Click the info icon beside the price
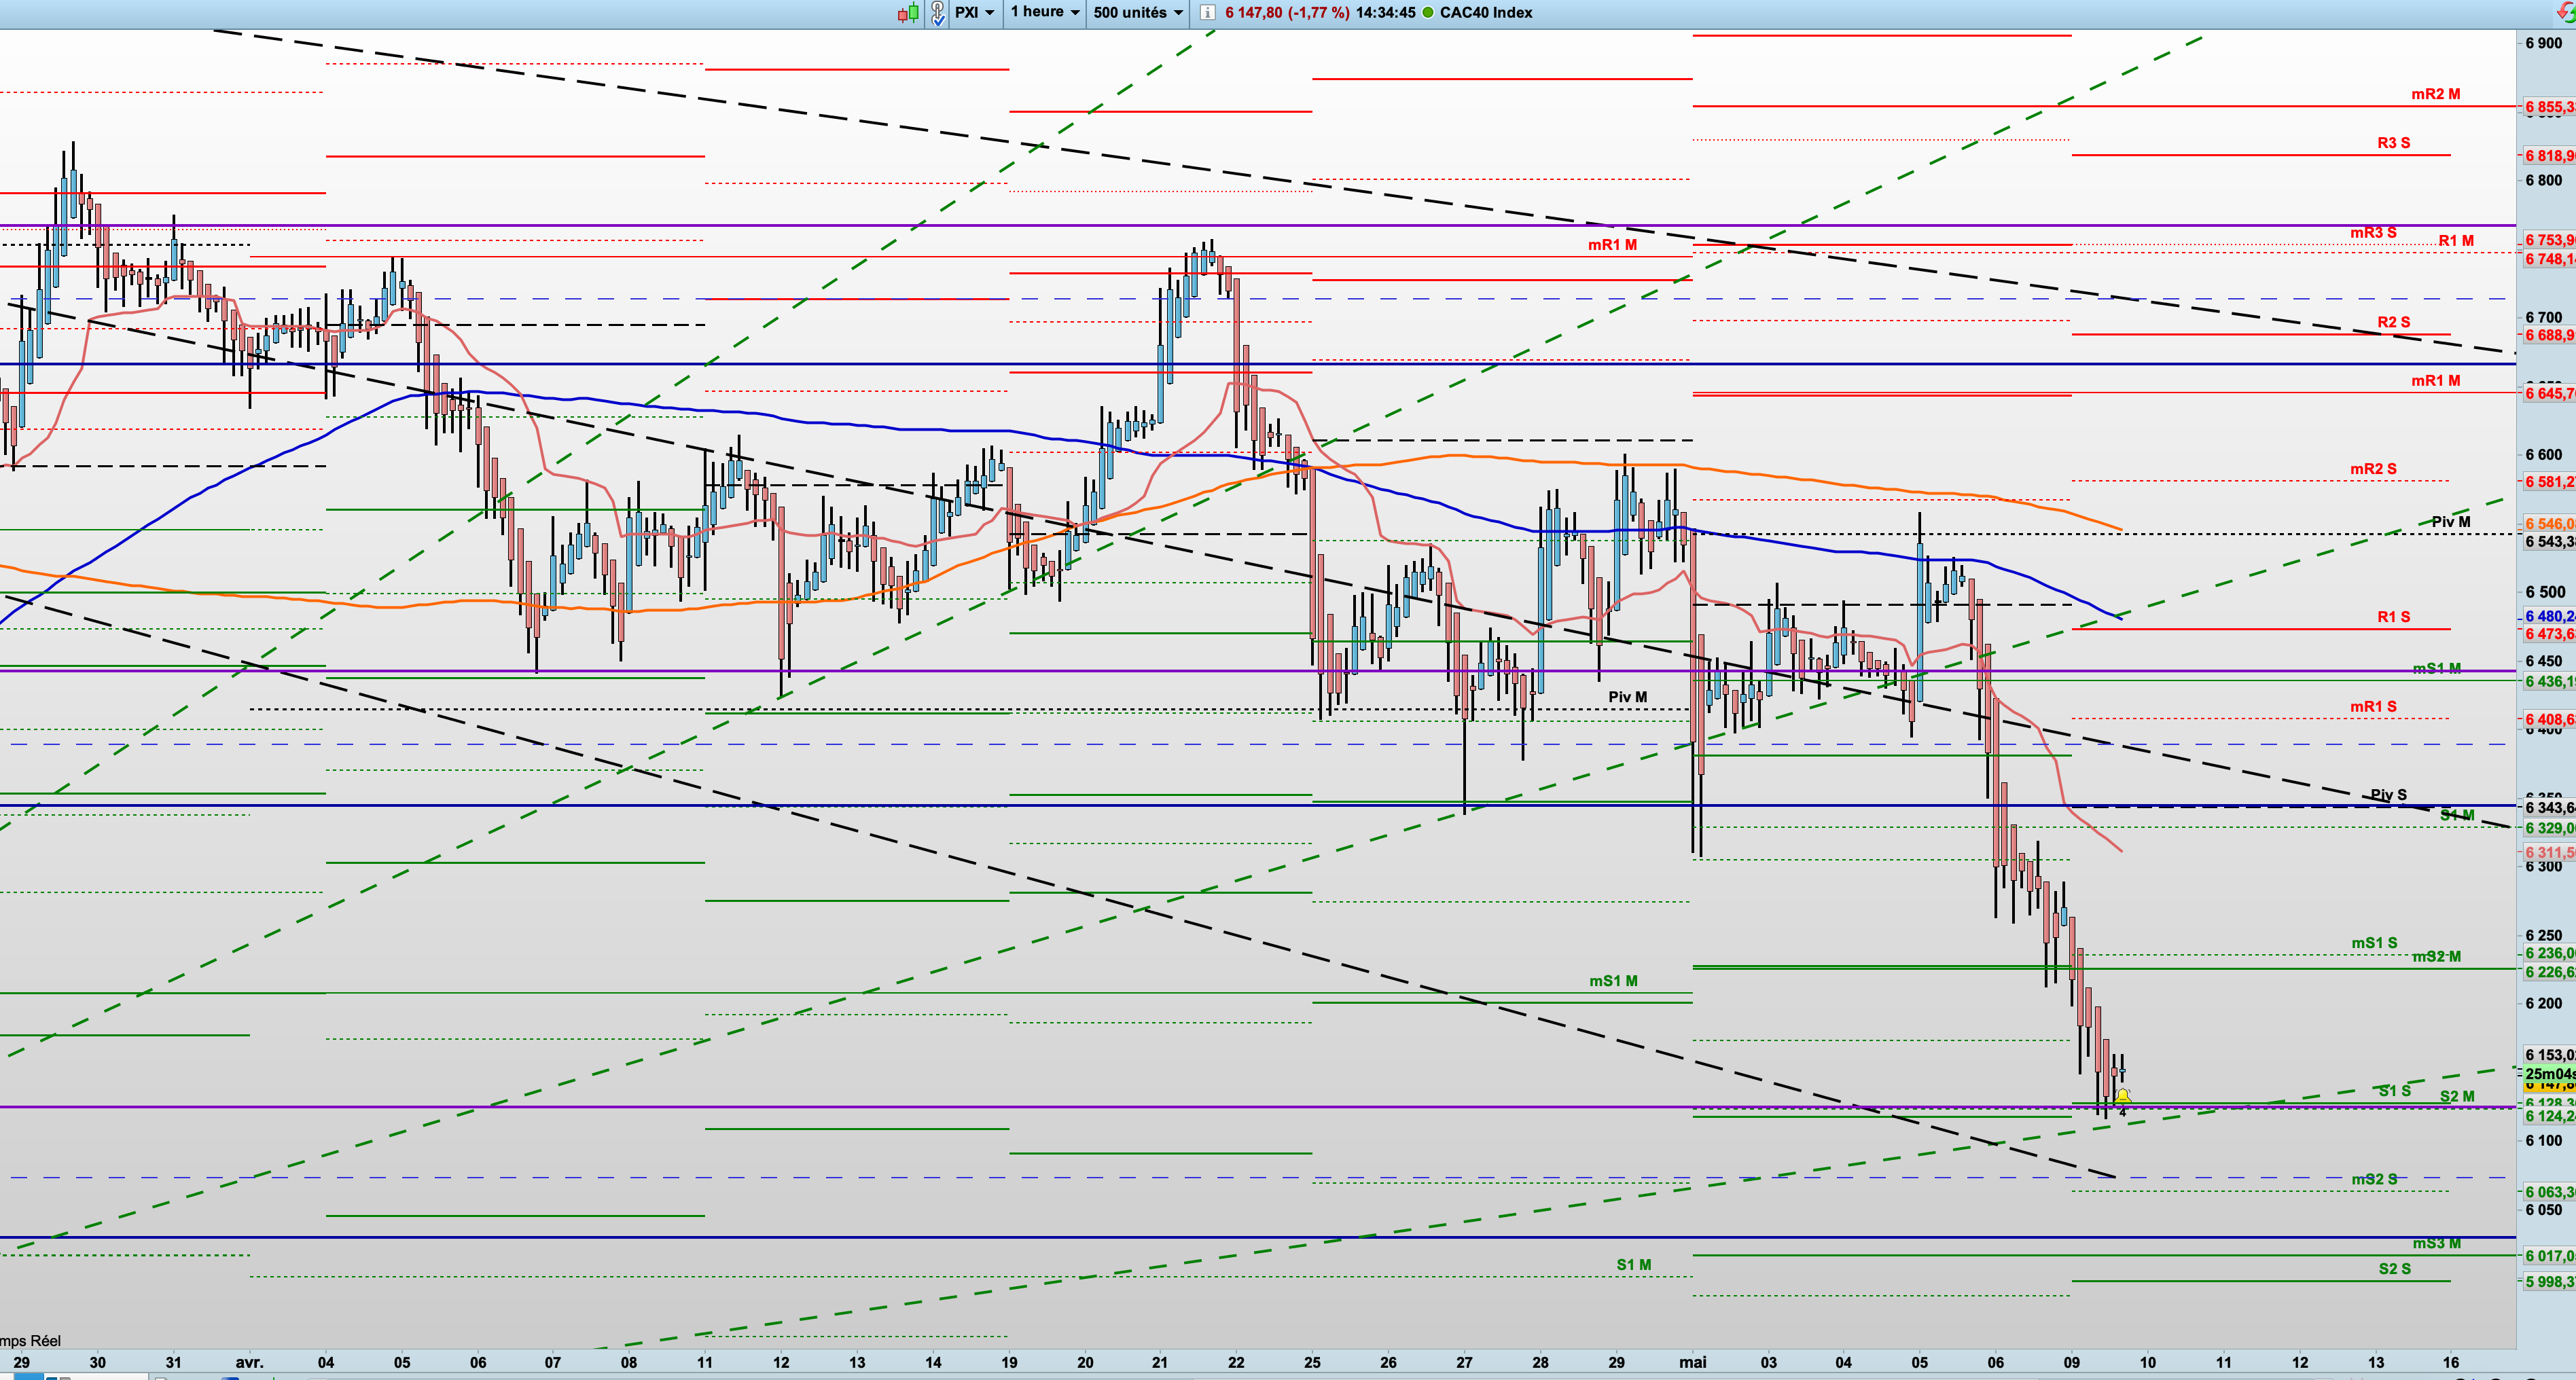This screenshot has height=1380, width=2576. click(1207, 13)
